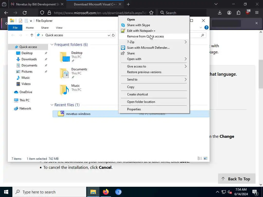Image resolution: width=263 pixels, height=197 pixels.
Task: Reload the page in Firefox
Action: (x=25, y=13)
